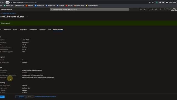Open Azure portal settings gear
177x100 pixels.
pos(152,9)
